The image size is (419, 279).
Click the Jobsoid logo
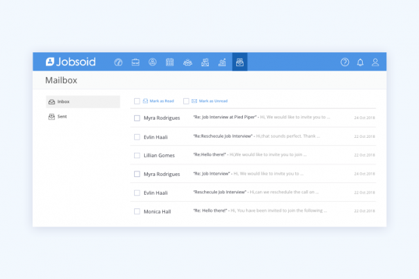tap(71, 62)
